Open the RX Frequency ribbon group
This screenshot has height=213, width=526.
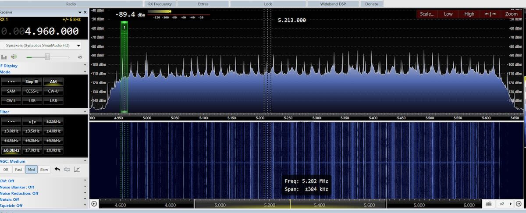pos(160,4)
